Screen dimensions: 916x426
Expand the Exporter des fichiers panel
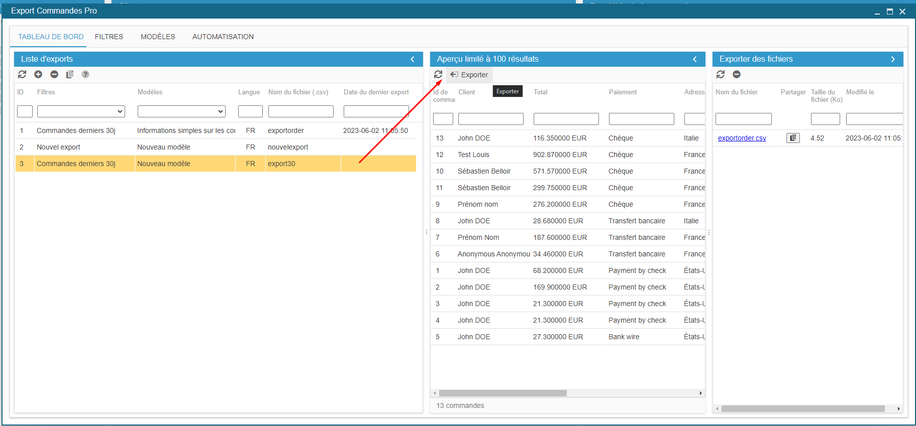click(x=893, y=59)
